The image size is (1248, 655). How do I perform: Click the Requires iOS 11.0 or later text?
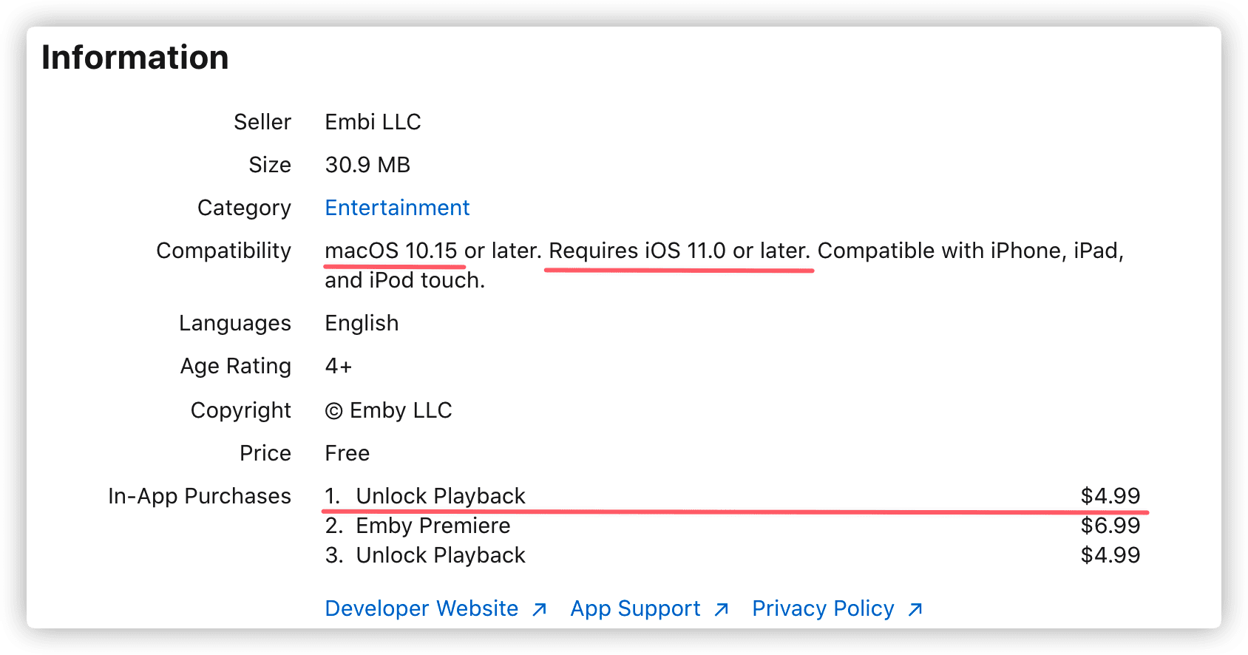pyautogui.click(x=679, y=251)
